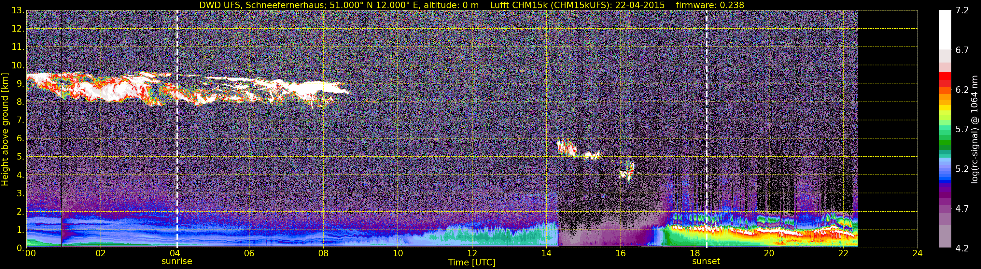Click the white top band of the colorbar
The width and height of the screenshot is (981, 269).
[x=945, y=30]
